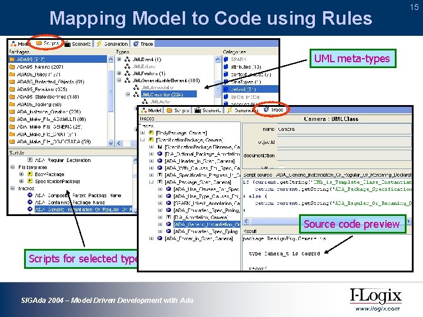Click script source scroll left arrow
The height and width of the screenshot is (317, 423).
246,221
